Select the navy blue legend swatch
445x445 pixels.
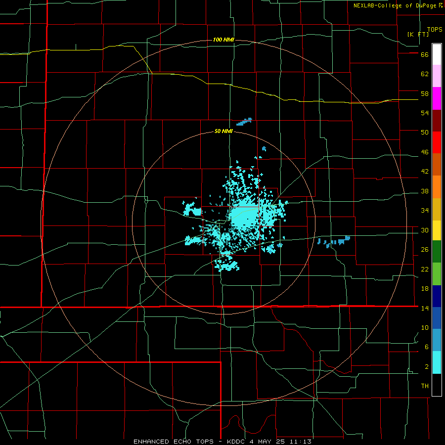pyautogui.click(x=437, y=296)
